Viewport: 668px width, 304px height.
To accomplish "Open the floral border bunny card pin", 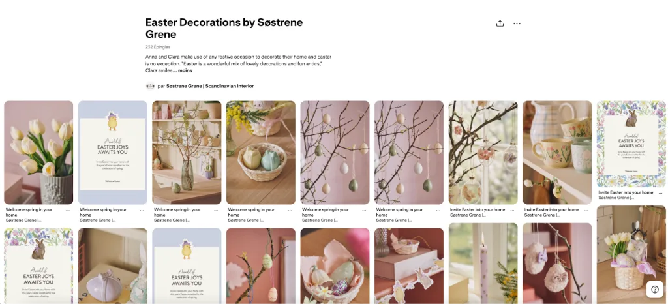I will [631, 144].
